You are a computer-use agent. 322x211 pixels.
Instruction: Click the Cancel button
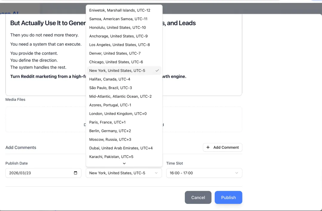[x=198, y=198]
